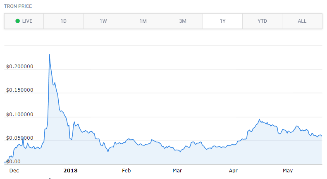Show full history with ALL tab
The height and width of the screenshot is (179, 327).
(302, 21)
